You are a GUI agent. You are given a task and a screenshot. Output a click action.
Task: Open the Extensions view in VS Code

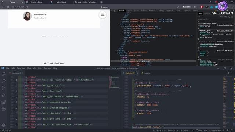3,102
